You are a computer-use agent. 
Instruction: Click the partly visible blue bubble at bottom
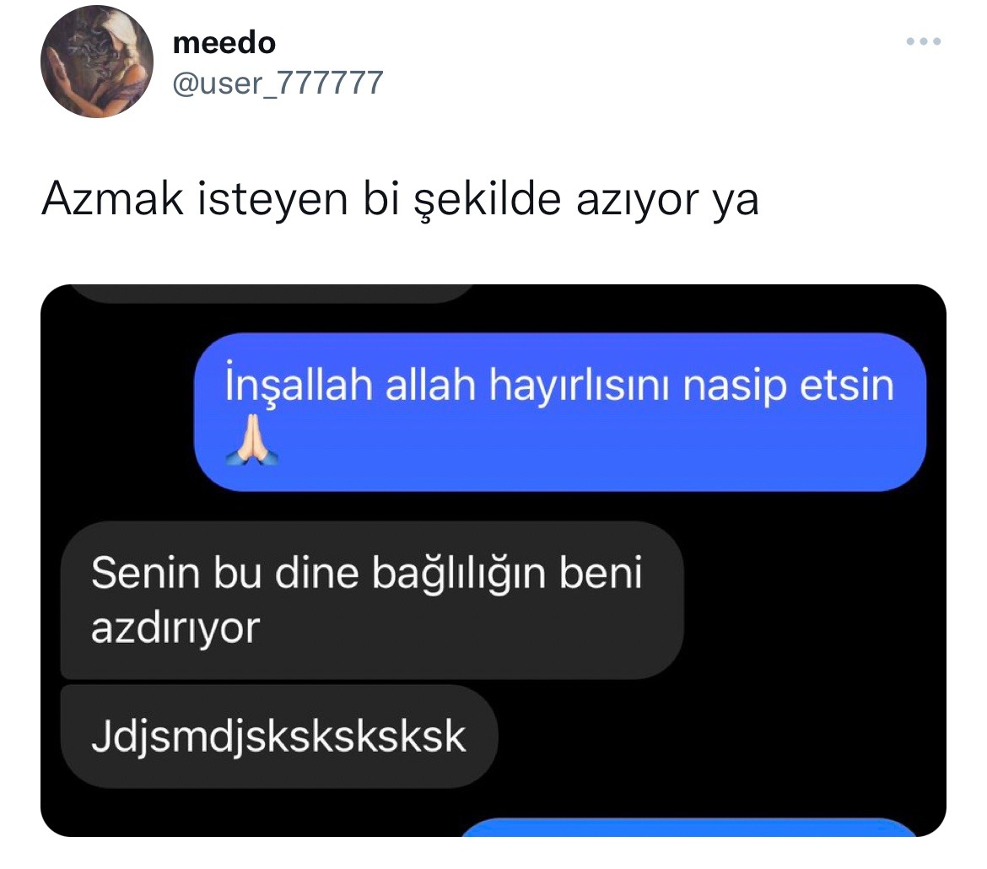(689, 828)
